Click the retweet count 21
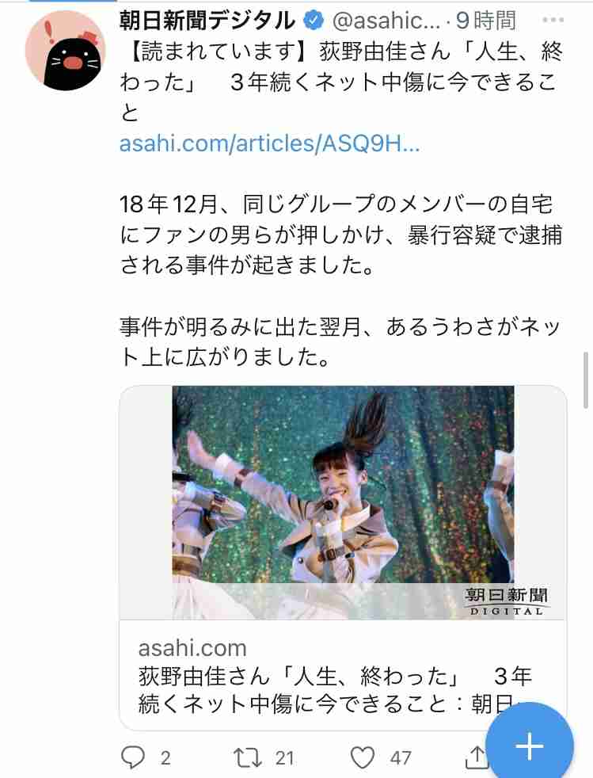 coord(284,758)
